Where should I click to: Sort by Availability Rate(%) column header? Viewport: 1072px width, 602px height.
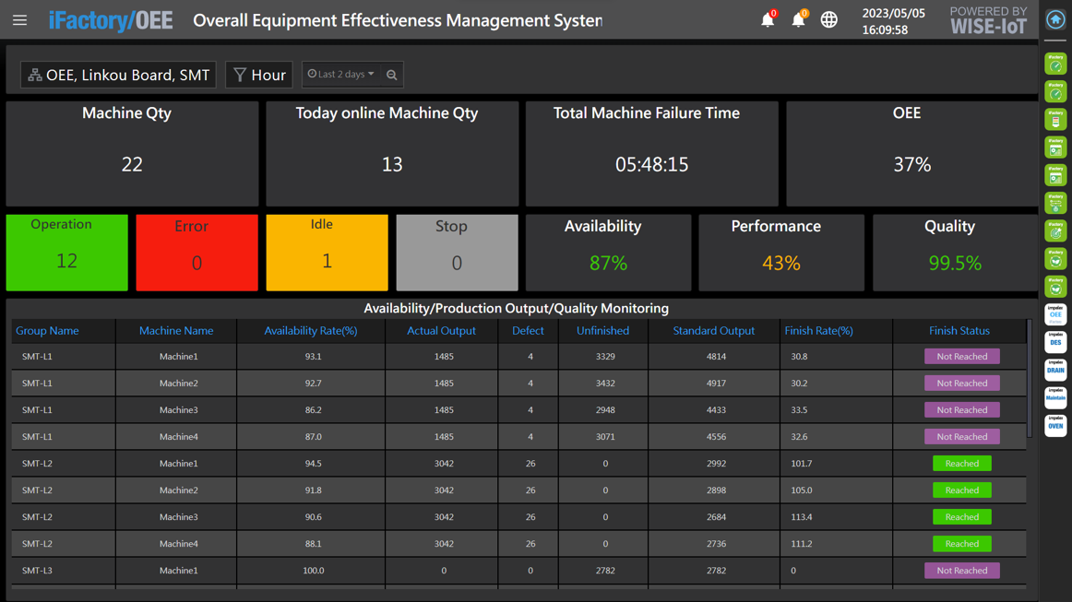pos(310,331)
